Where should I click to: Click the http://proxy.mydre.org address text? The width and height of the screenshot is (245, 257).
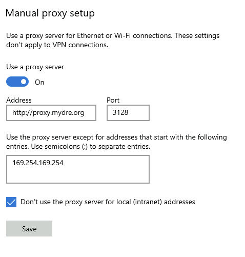pos(48,113)
